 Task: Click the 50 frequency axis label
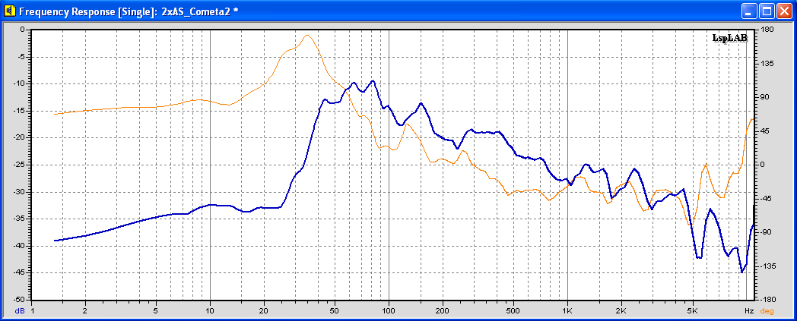[335, 310]
